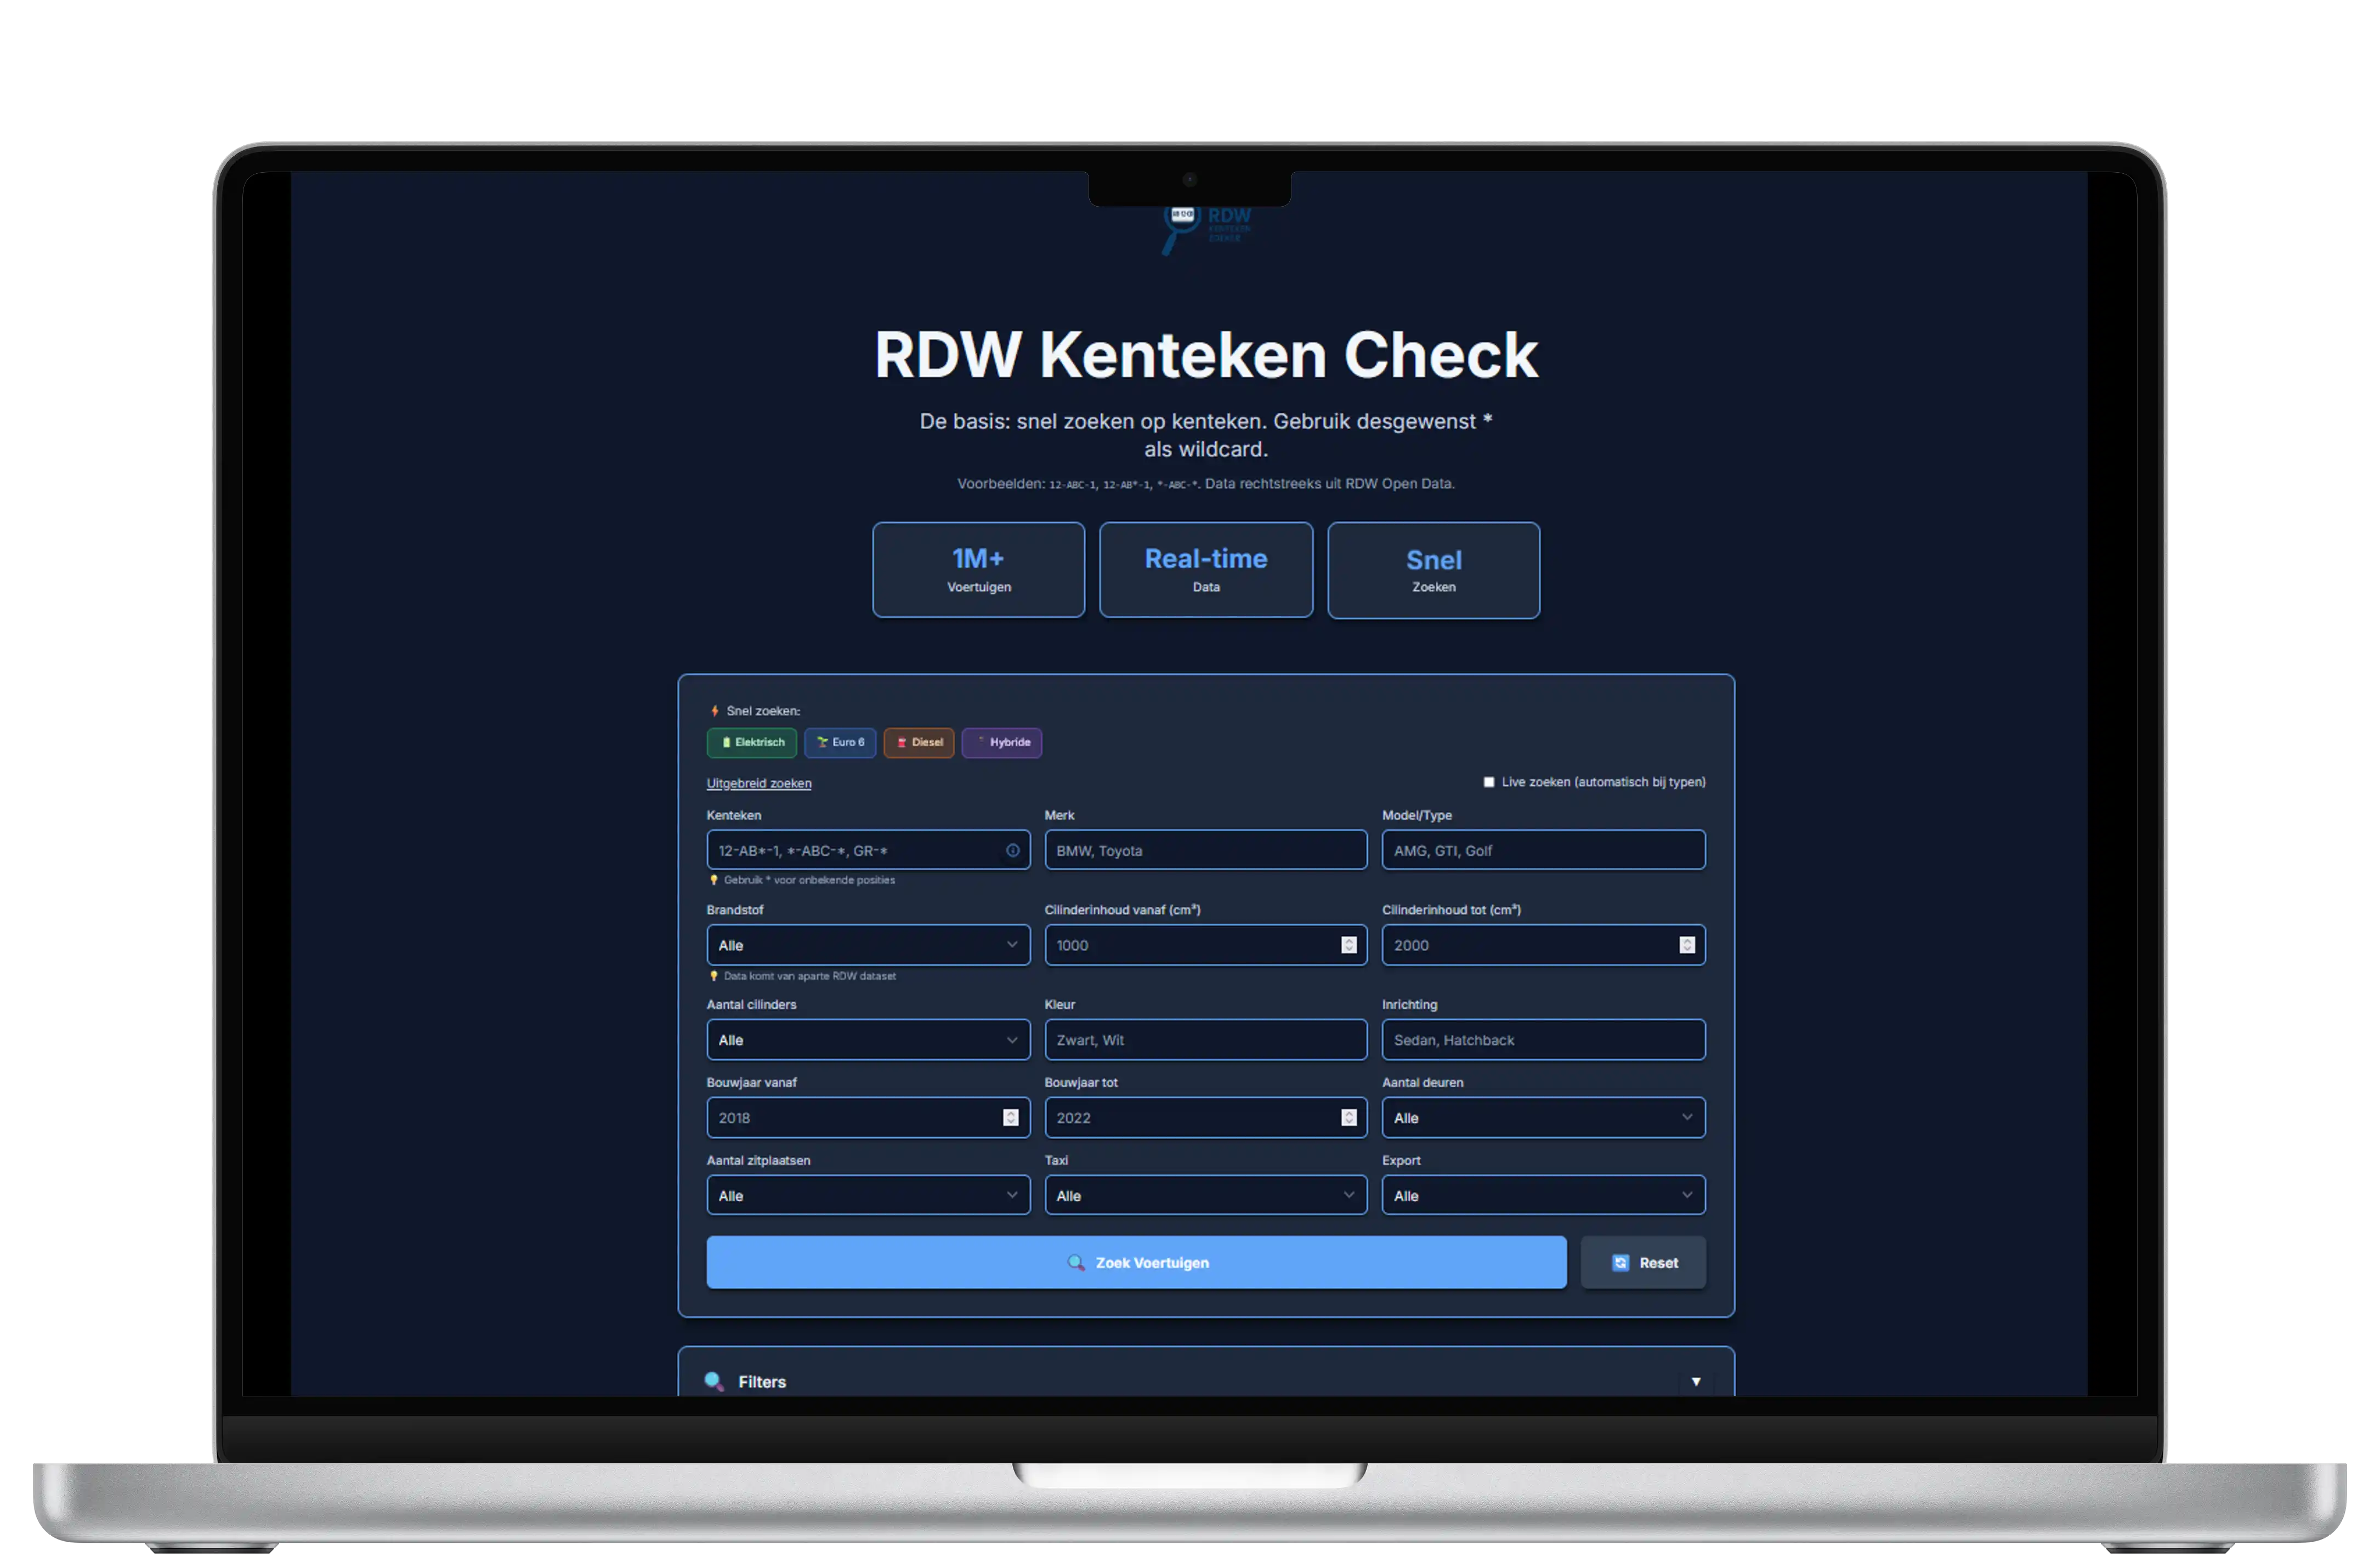Reset all search filters

(x=1643, y=1262)
